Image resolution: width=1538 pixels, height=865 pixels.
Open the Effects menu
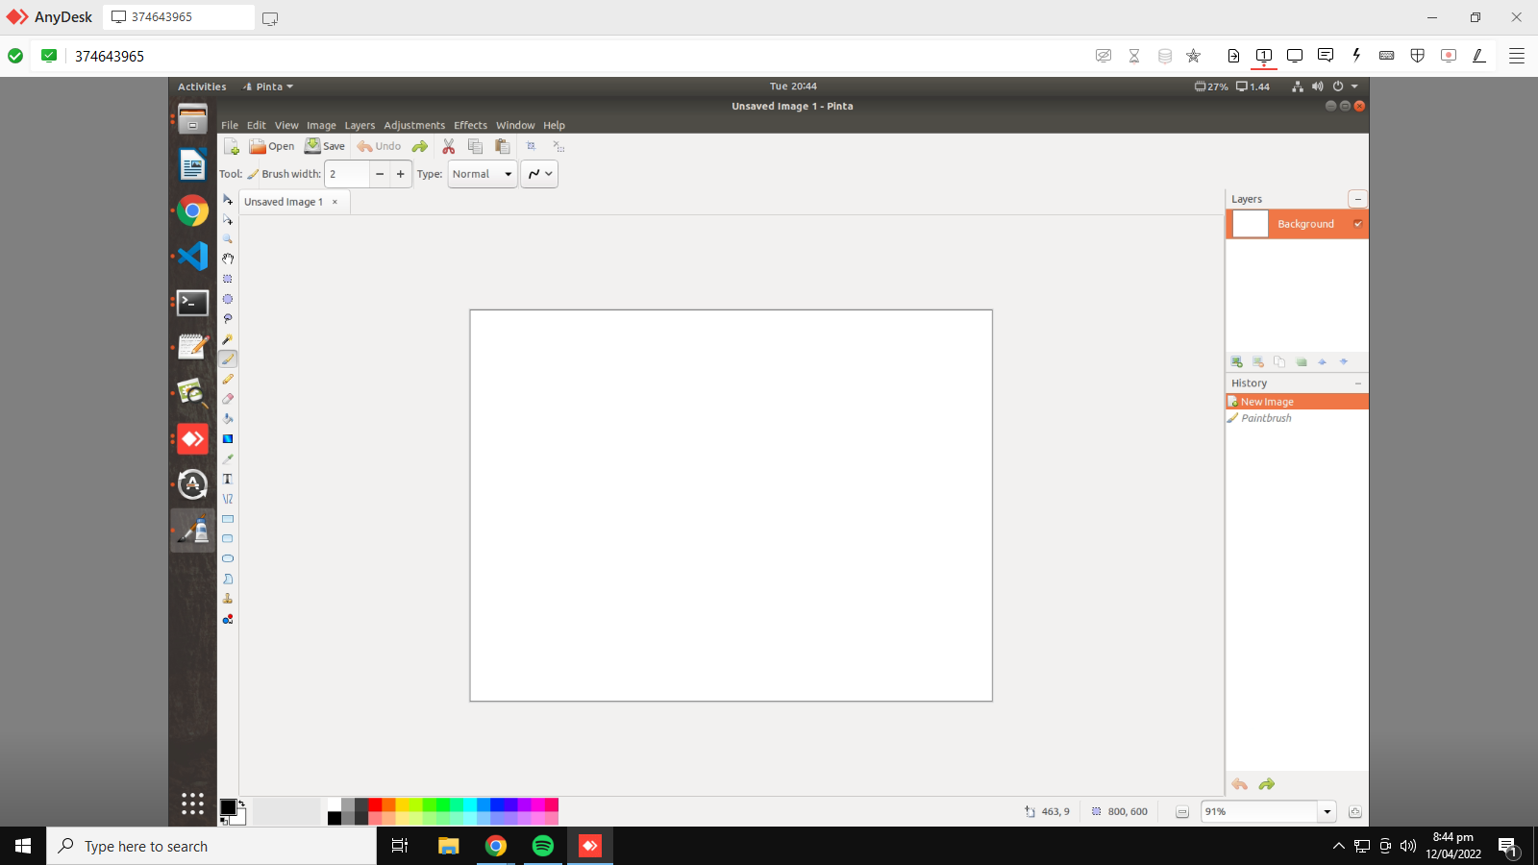470,125
